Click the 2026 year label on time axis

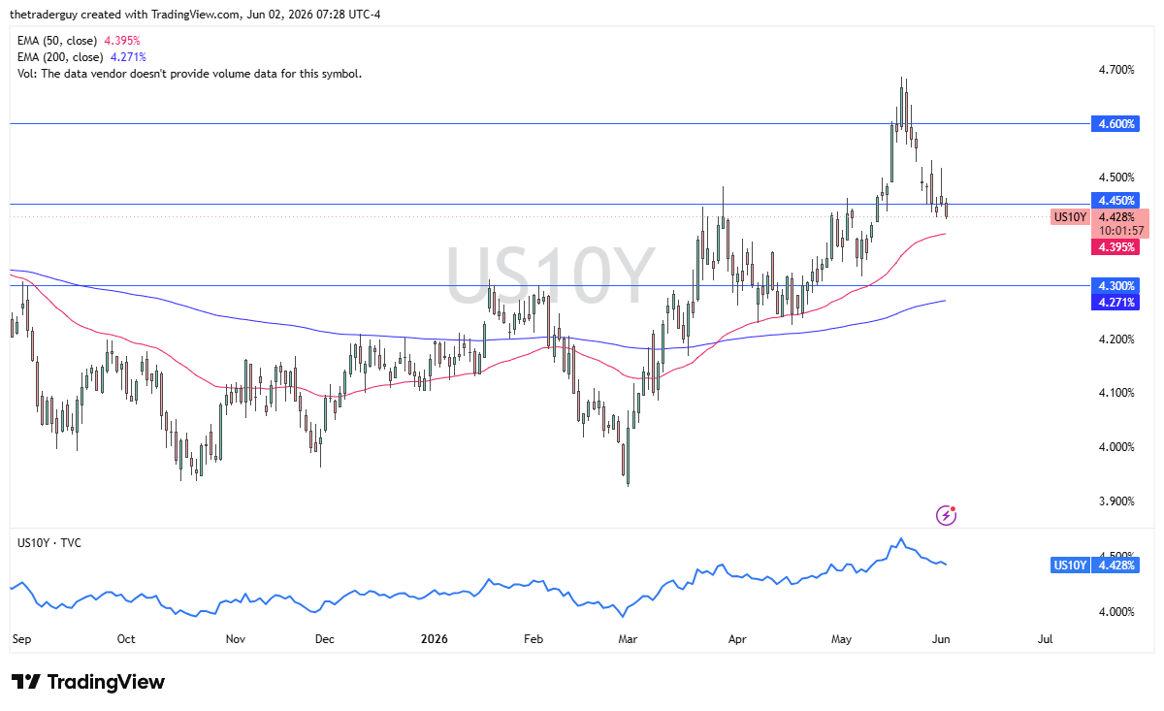[435, 639]
